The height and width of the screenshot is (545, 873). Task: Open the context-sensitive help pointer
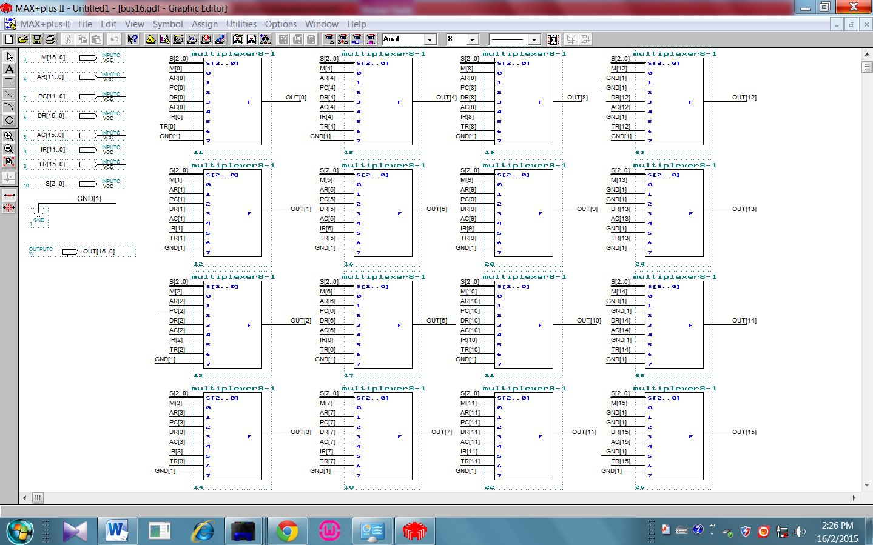coord(132,39)
